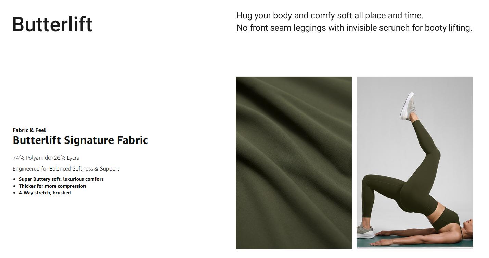Open the glute bridge leggings model photo
Screen dimensions: 489x258
pos(414,163)
